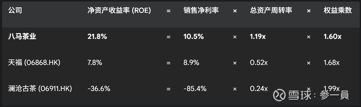Select the 权益乘数 column header
This screenshot has width=361, height=107.
click(338, 11)
